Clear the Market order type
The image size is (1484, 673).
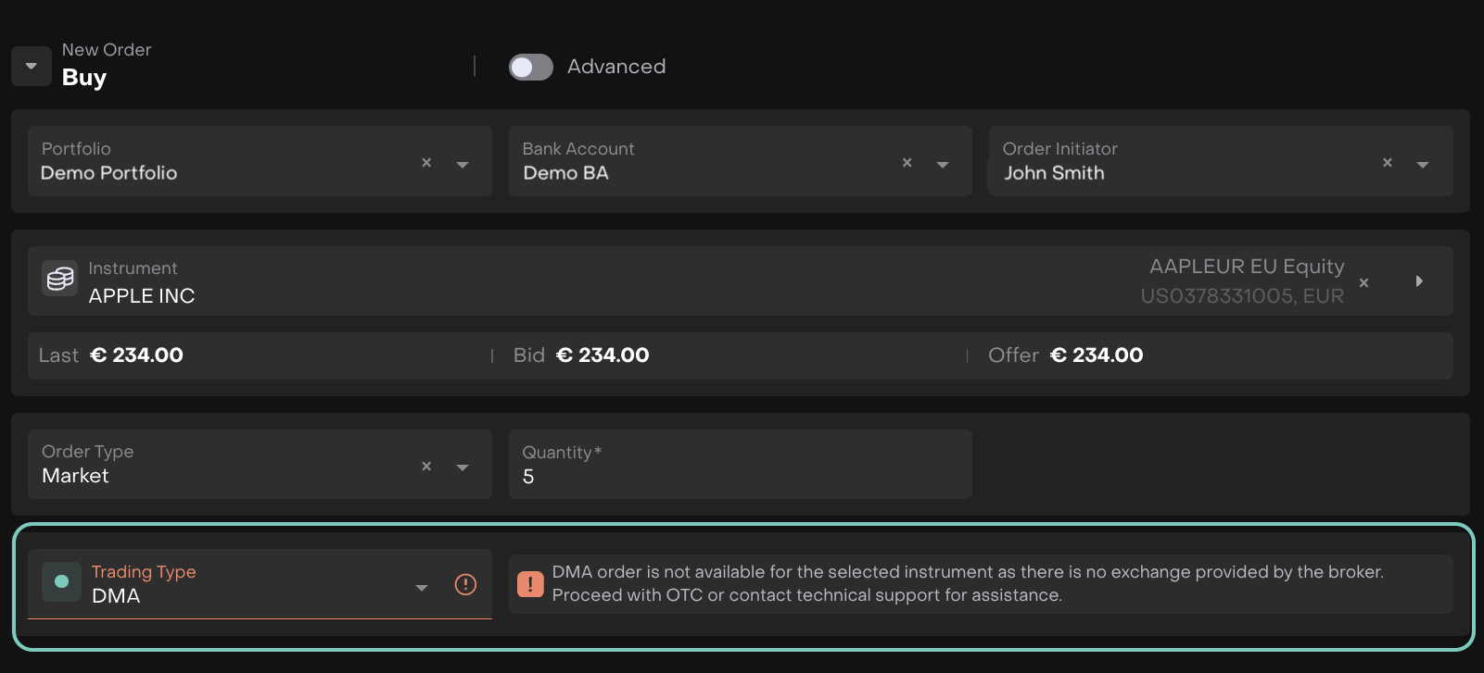[x=426, y=467]
